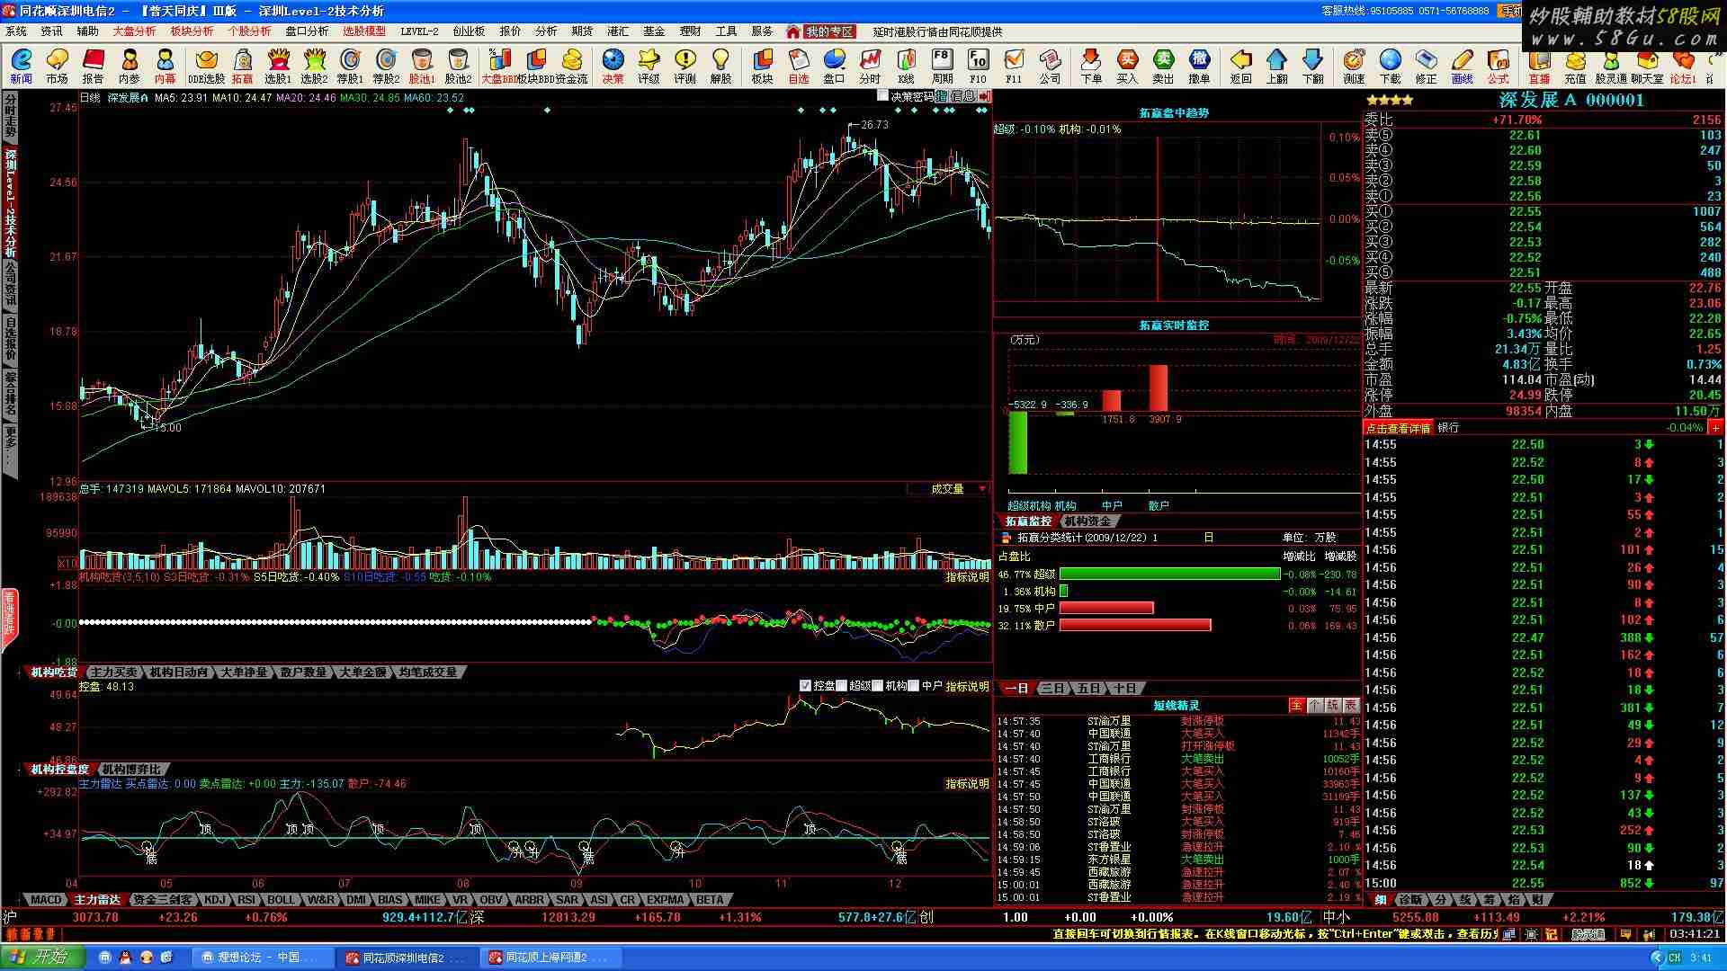Viewport: 1727px width, 971px height.
Task: Select the 统 filter toggle in 短线精灵
Action: 1332,705
